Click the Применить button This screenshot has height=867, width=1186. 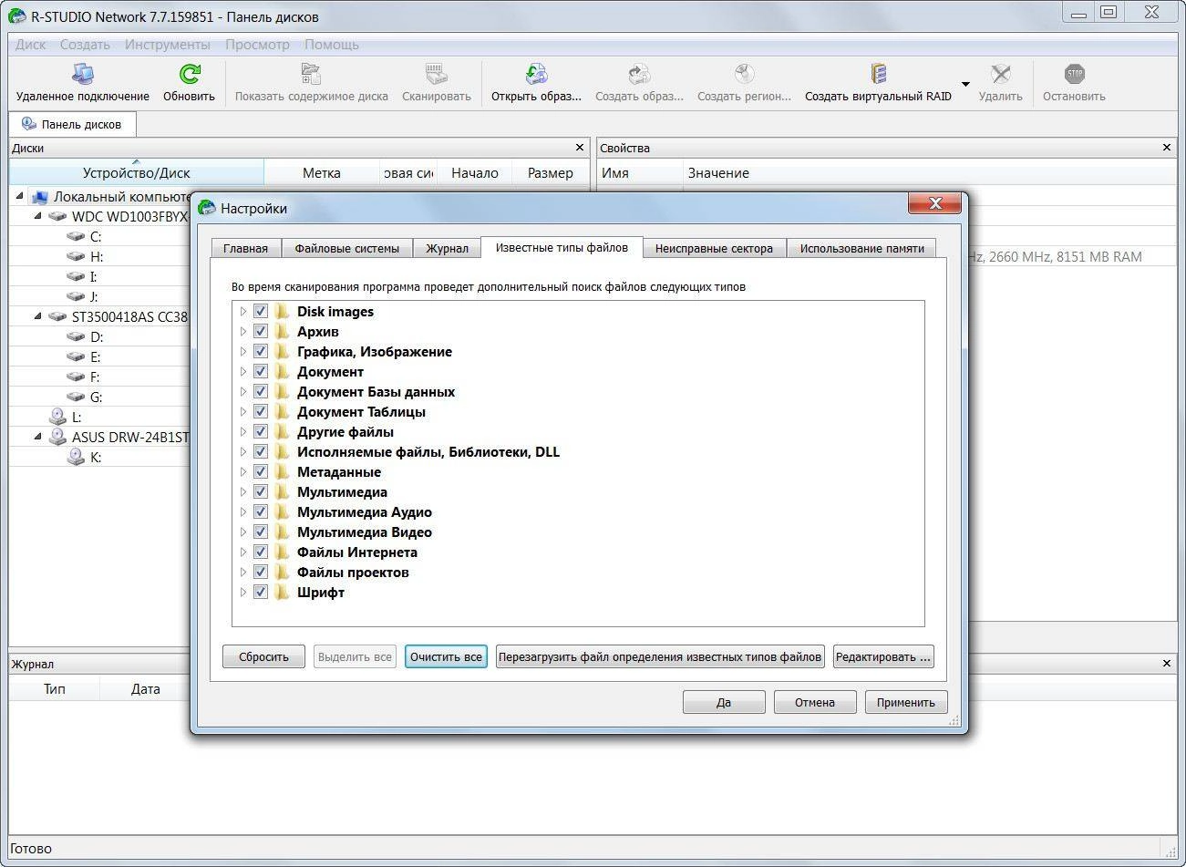coord(906,702)
